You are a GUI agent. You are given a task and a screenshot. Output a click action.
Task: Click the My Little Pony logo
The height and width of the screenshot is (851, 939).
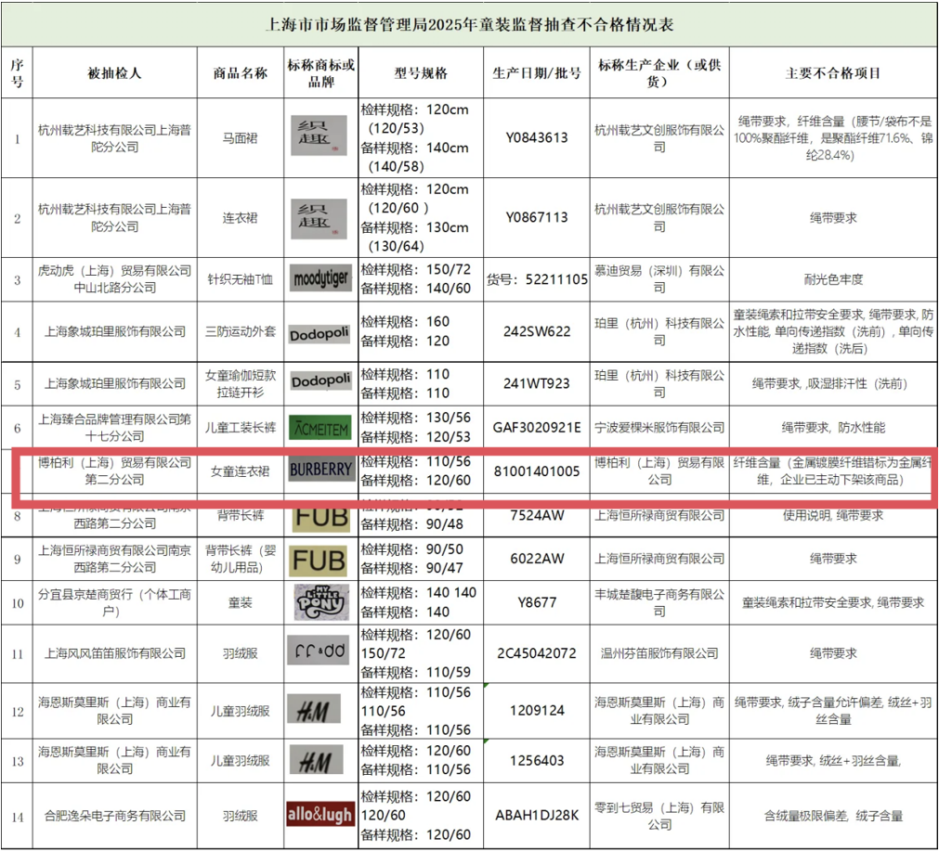pyautogui.click(x=320, y=602)
